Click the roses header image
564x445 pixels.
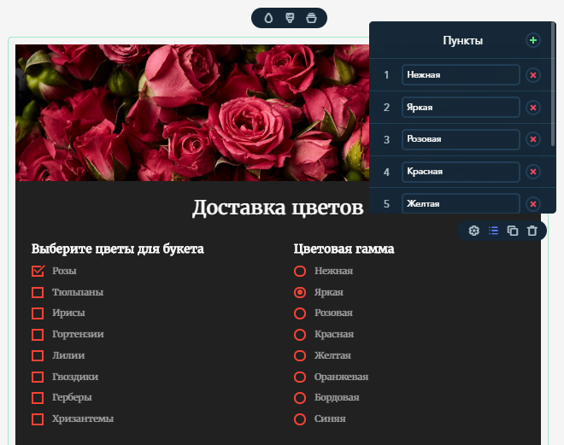click(192, 113)
